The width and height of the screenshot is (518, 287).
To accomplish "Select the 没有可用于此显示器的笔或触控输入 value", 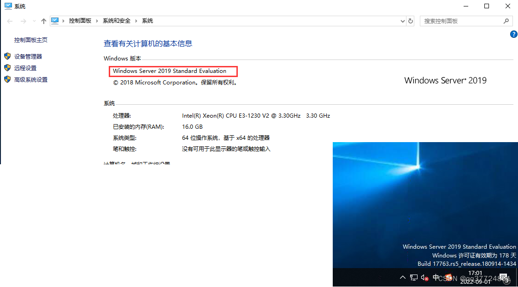I will pos(226,149).
